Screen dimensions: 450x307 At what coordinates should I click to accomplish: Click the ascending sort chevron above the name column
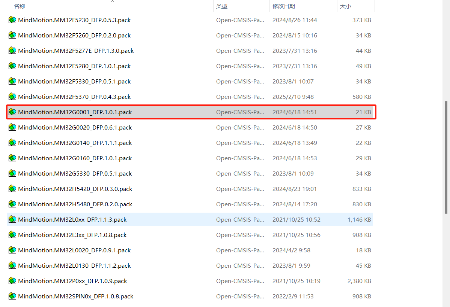[x=112, y=2]
